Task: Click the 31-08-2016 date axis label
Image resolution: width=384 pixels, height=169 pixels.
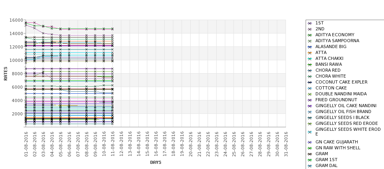Action: coord(286,144)
